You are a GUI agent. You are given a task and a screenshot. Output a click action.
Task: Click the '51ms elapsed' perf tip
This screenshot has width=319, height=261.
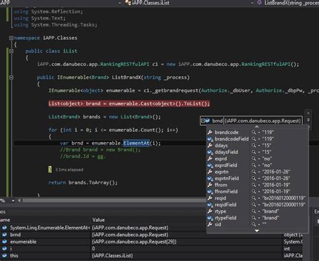(69, 170)
